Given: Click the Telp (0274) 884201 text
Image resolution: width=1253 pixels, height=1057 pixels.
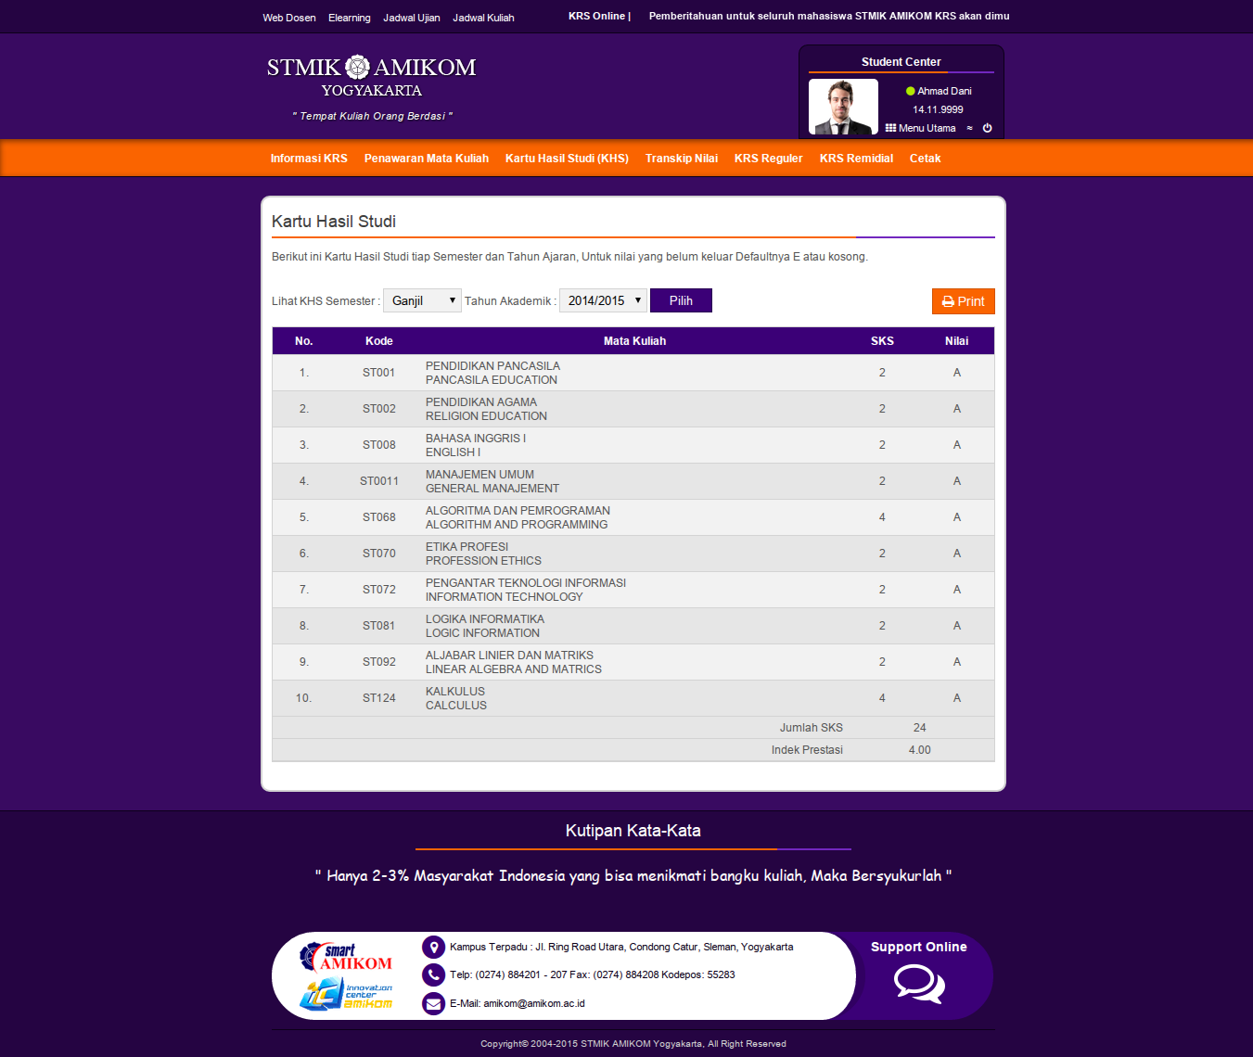Looking at the screenshot, I should pyautogui.click(x=593, y=974).
